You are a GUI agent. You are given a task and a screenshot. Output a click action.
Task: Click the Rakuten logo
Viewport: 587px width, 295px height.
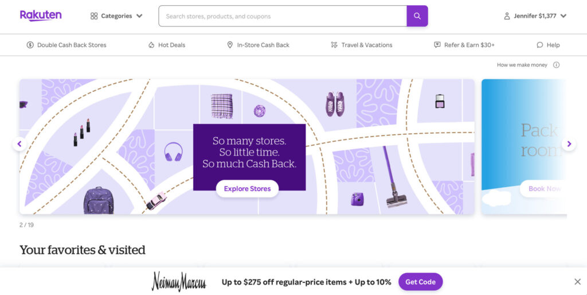41,15
